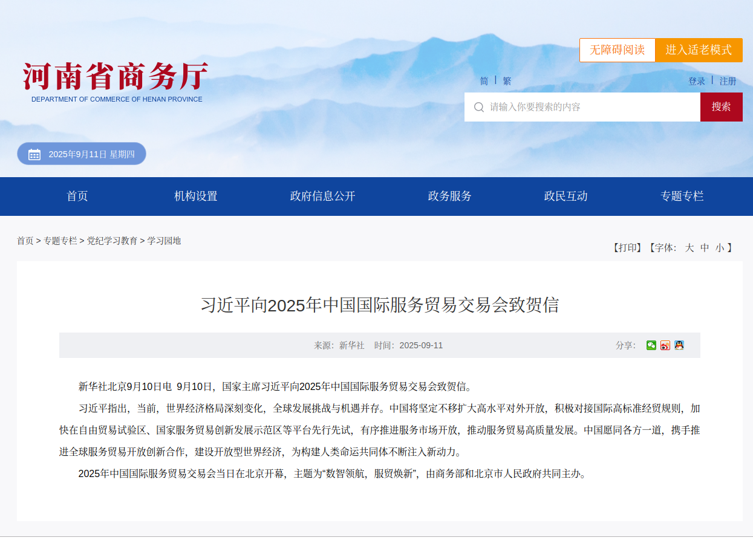Click 学习园地 in the breadcrumb
Image resolution: width=753 pixels, height=546 pixels.
pos(165,241)
